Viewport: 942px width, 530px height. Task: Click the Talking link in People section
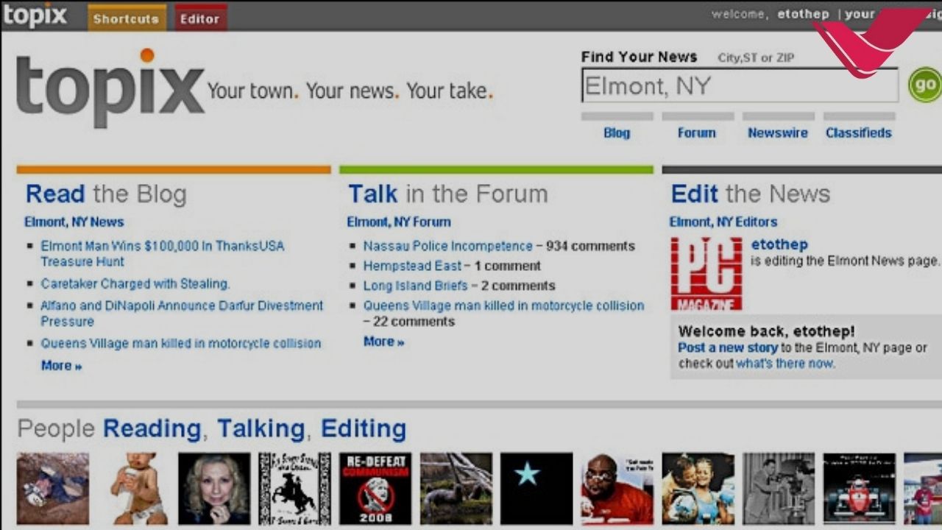click(261, 428)
